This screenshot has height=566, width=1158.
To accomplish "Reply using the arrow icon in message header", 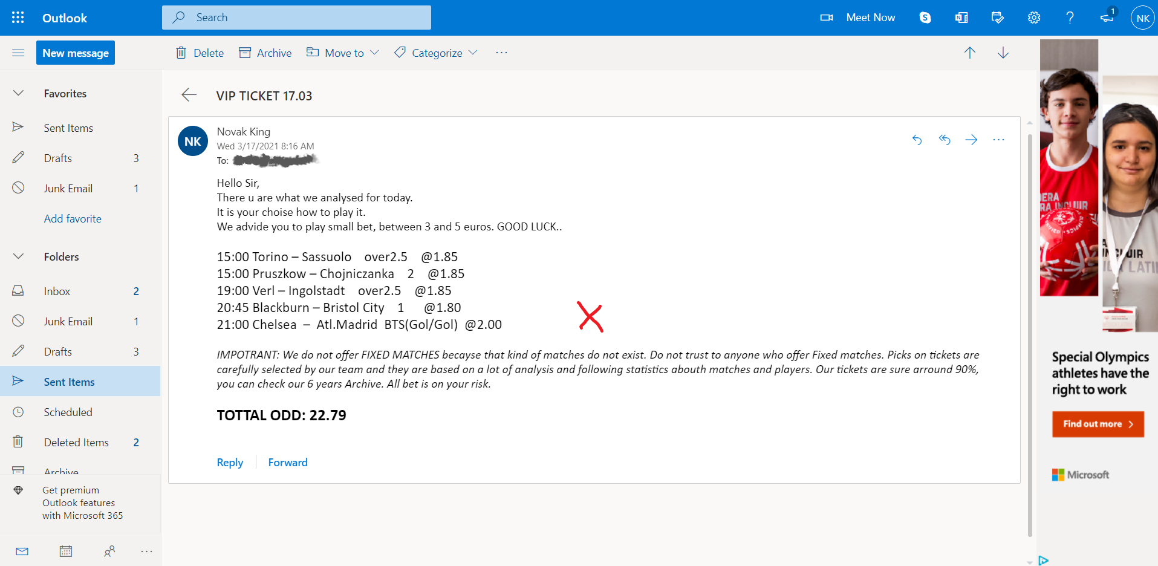I will coord(917,140).
